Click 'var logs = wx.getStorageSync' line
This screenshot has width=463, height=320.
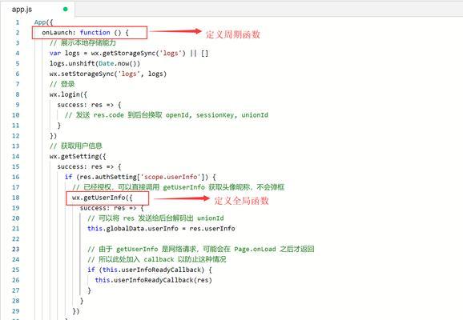pyautogui.click(x=129, y=53)
